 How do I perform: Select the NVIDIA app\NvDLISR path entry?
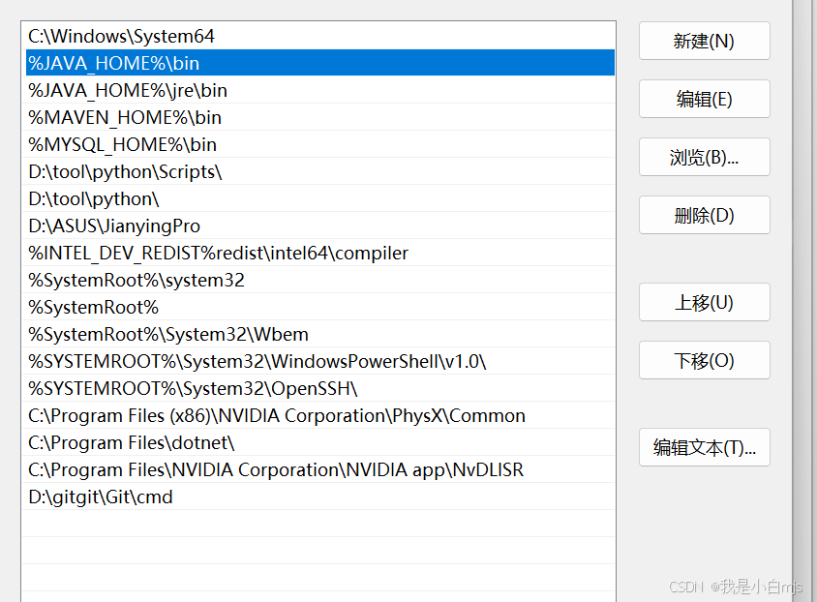pyautogui.click(x=318, y=469)
